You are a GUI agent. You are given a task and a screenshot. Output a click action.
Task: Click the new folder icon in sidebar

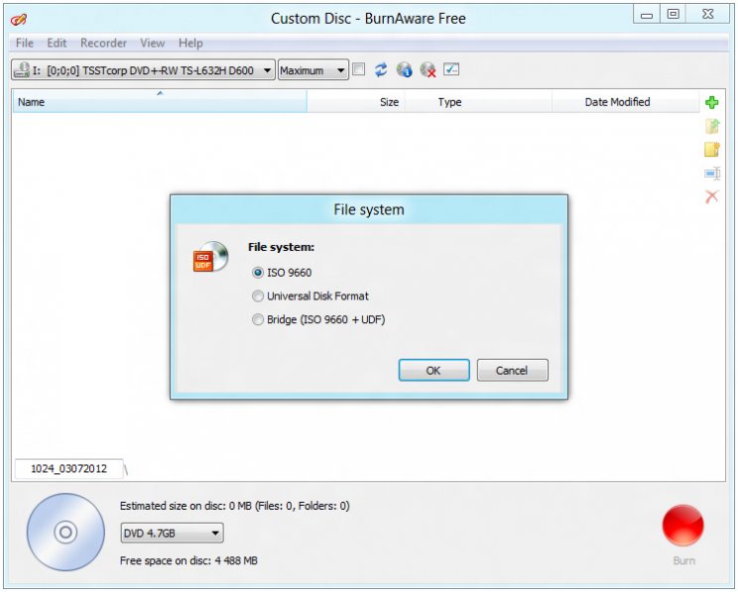pos(712,149)
